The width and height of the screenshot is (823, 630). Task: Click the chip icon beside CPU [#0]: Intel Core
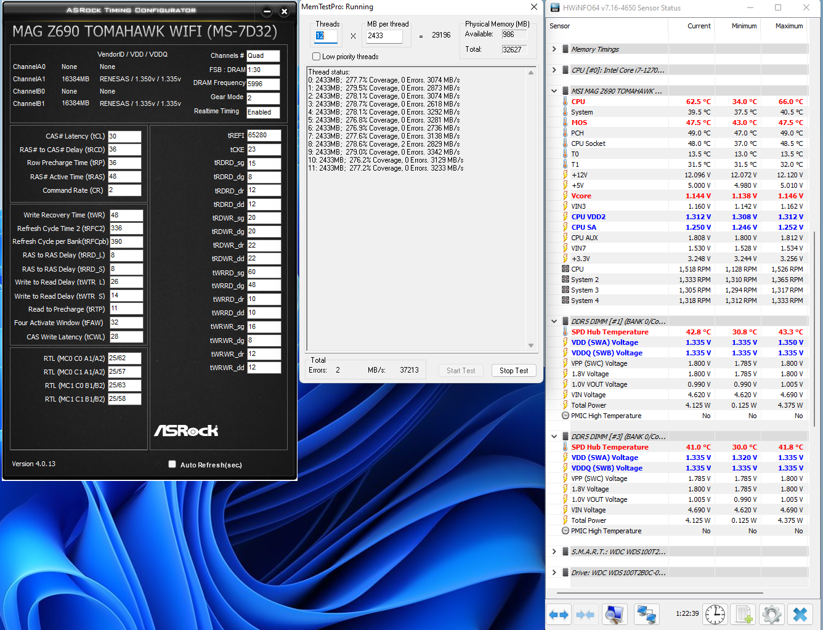565,70
